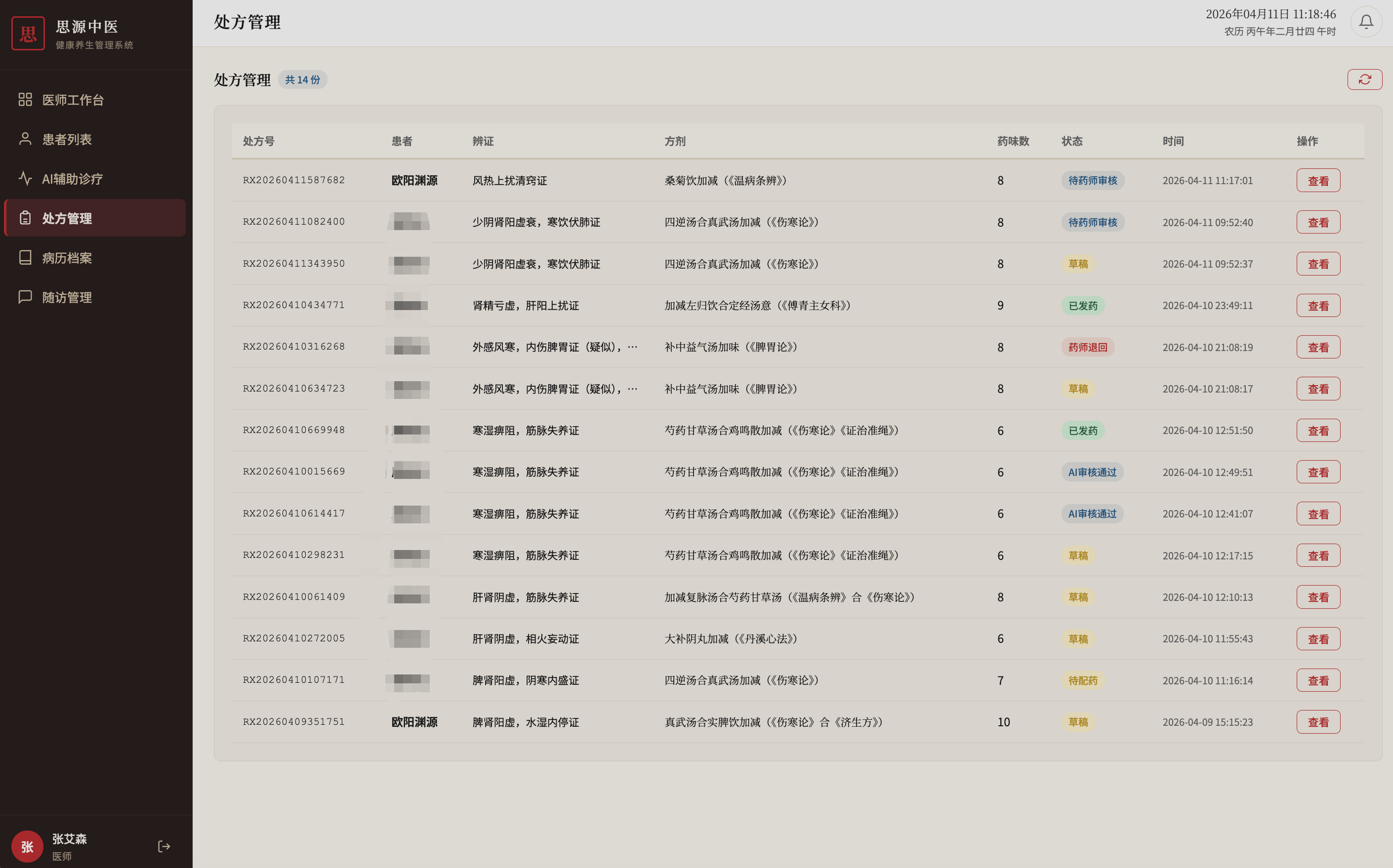
Task: Click the refresh prescriptions icon button
Action: [1364, 79]
